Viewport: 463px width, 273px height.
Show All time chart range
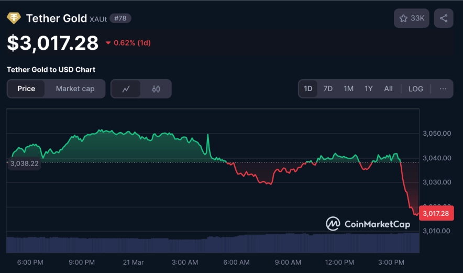click(388, 89)
